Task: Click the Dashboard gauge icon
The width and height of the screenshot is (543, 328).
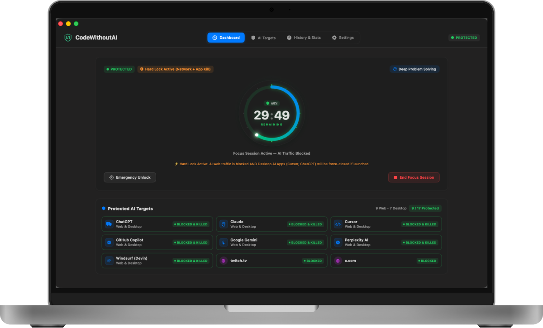Action: pyautogui.click(x=214, y=38)
